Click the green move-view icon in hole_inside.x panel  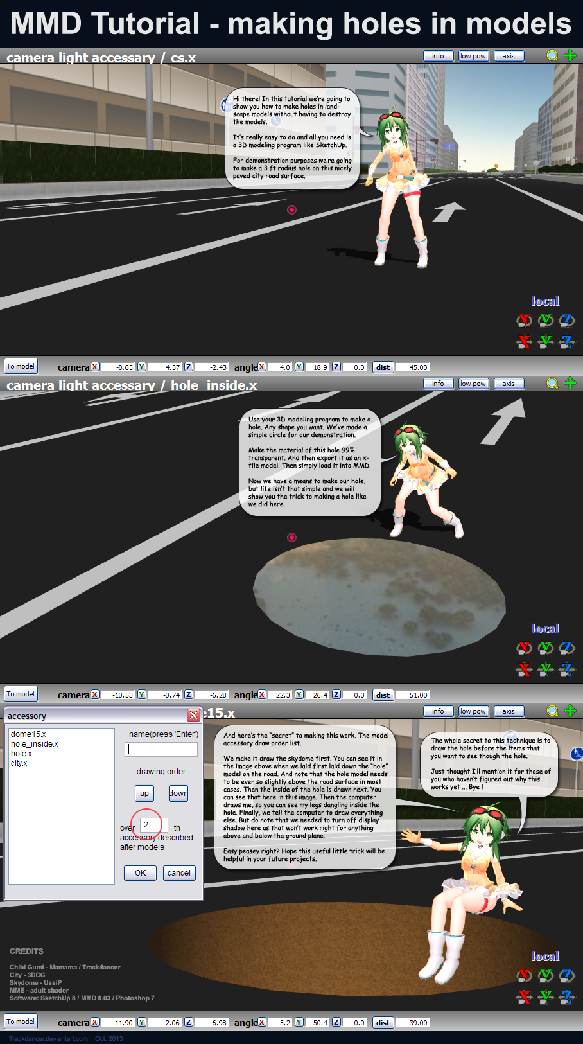coord(570,383)
